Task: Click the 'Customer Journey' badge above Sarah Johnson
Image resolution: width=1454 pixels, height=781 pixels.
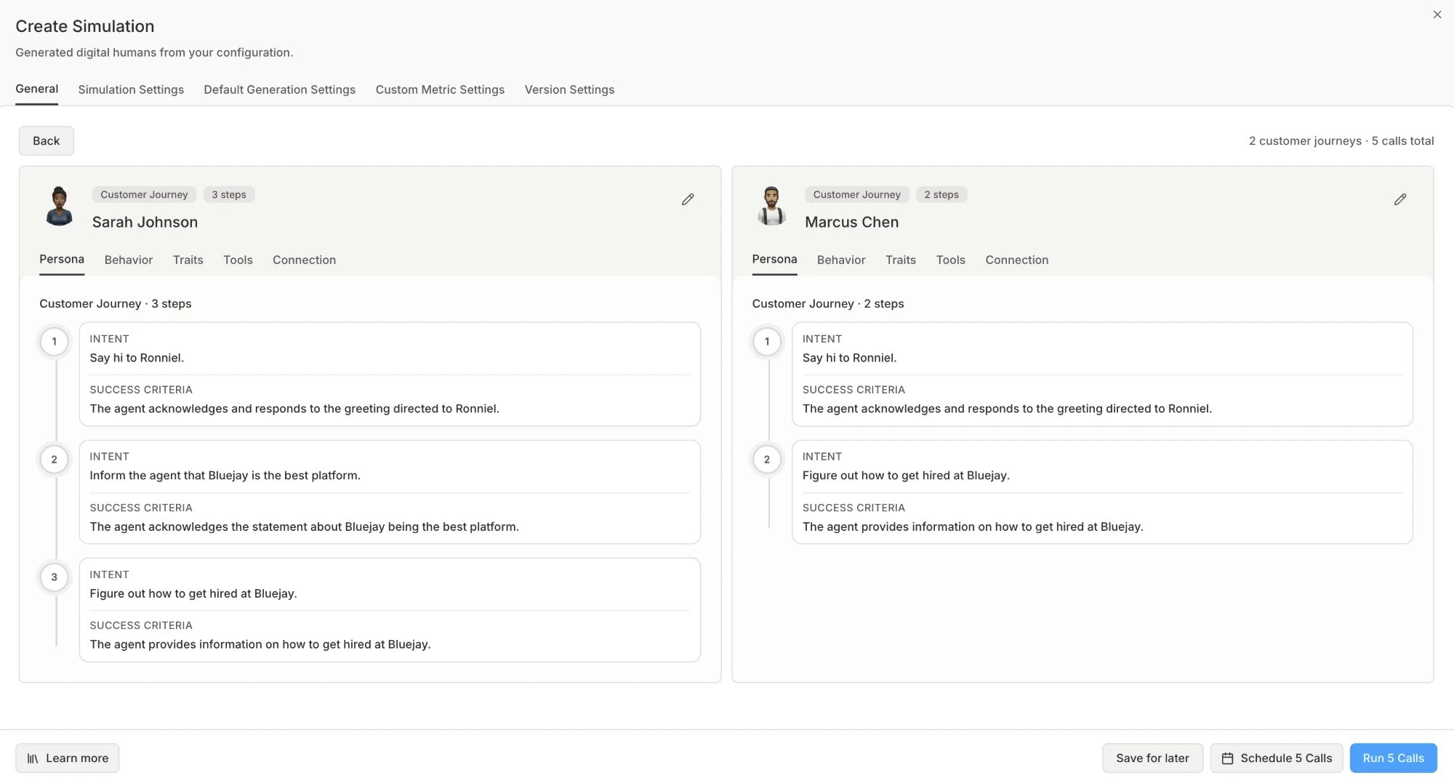Action: coord(144,195)
